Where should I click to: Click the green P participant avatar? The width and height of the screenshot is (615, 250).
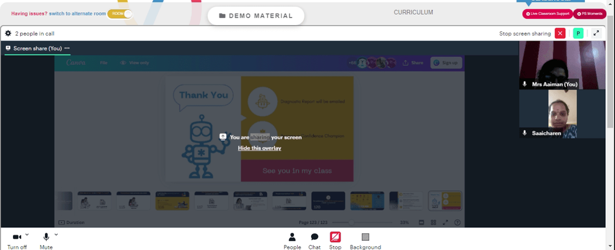pos(578,34)
